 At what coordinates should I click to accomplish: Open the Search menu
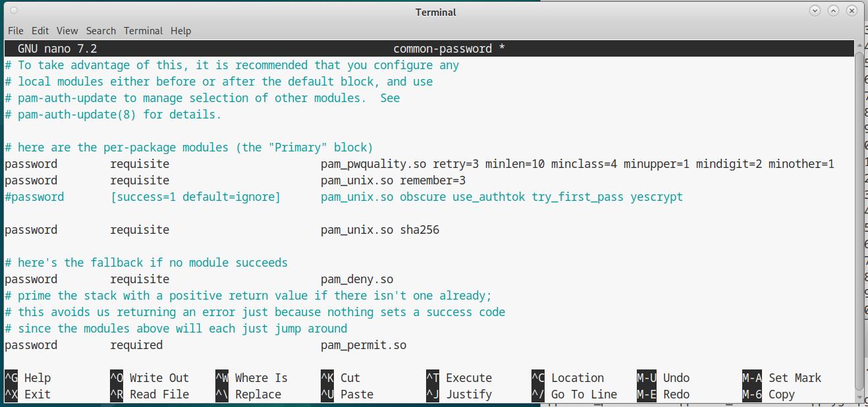(x=101, y=31)
